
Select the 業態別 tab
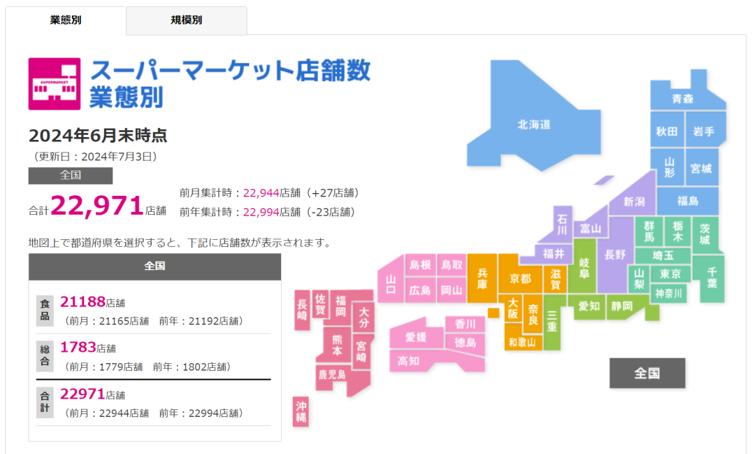(66, 20)
